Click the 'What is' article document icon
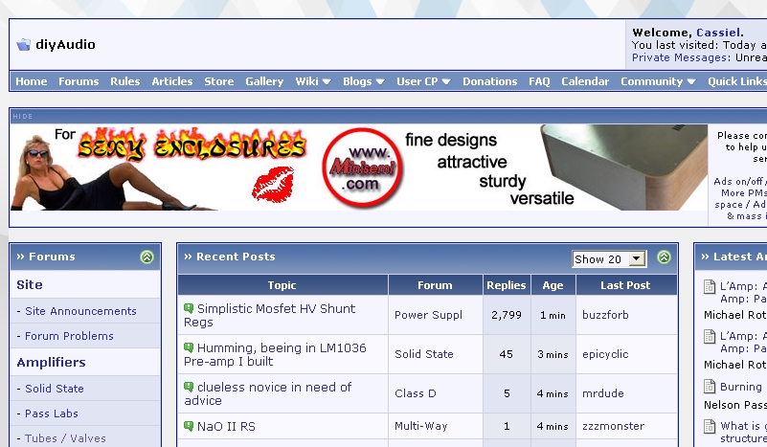This screenshot has height=447, width=767. pyautogui.click(x=710, y=426)
